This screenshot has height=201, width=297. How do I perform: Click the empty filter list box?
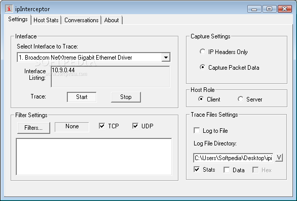click(94, 157)
